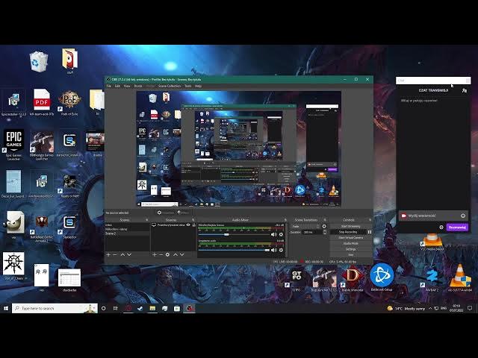Click the Windows search box
Image resolution: width=478 pixels, height=358 pixels.
click(55, 308)
